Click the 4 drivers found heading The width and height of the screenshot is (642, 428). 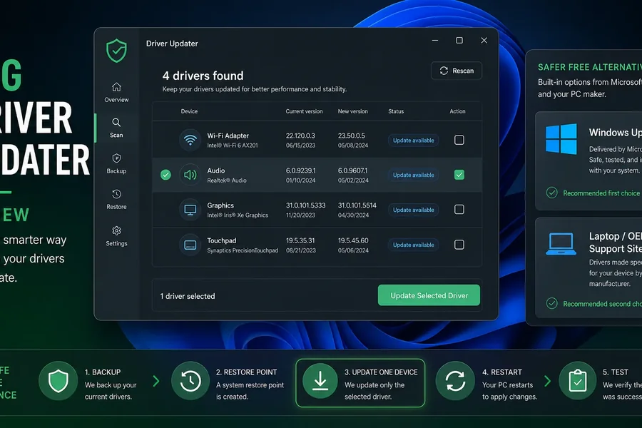click(x=203, y=76)
